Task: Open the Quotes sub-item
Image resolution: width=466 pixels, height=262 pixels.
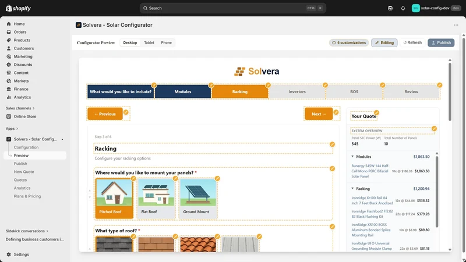Action: click(20, 180)
